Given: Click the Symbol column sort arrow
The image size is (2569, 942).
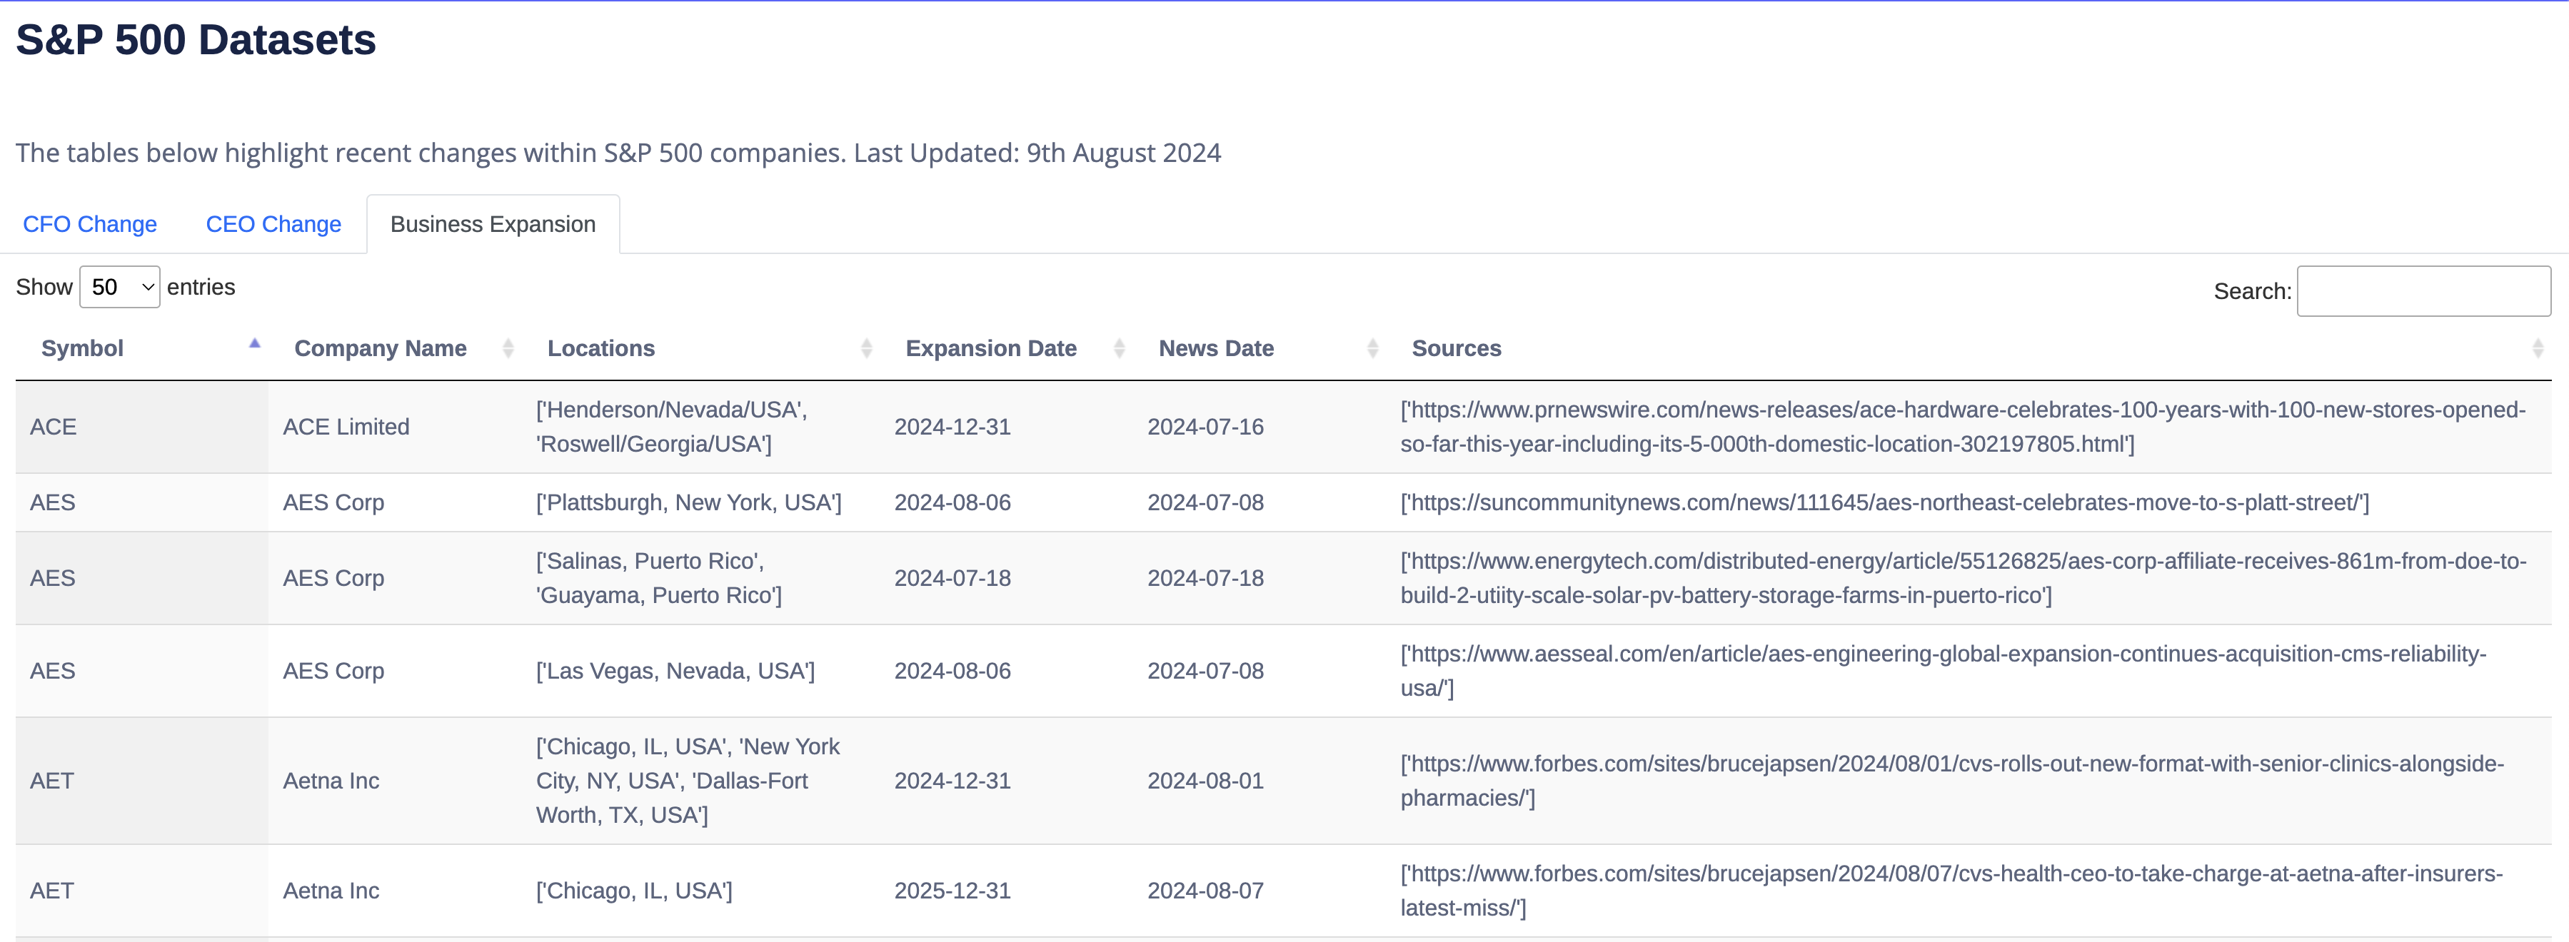Looking at the screenshot, I should [254, 345].
